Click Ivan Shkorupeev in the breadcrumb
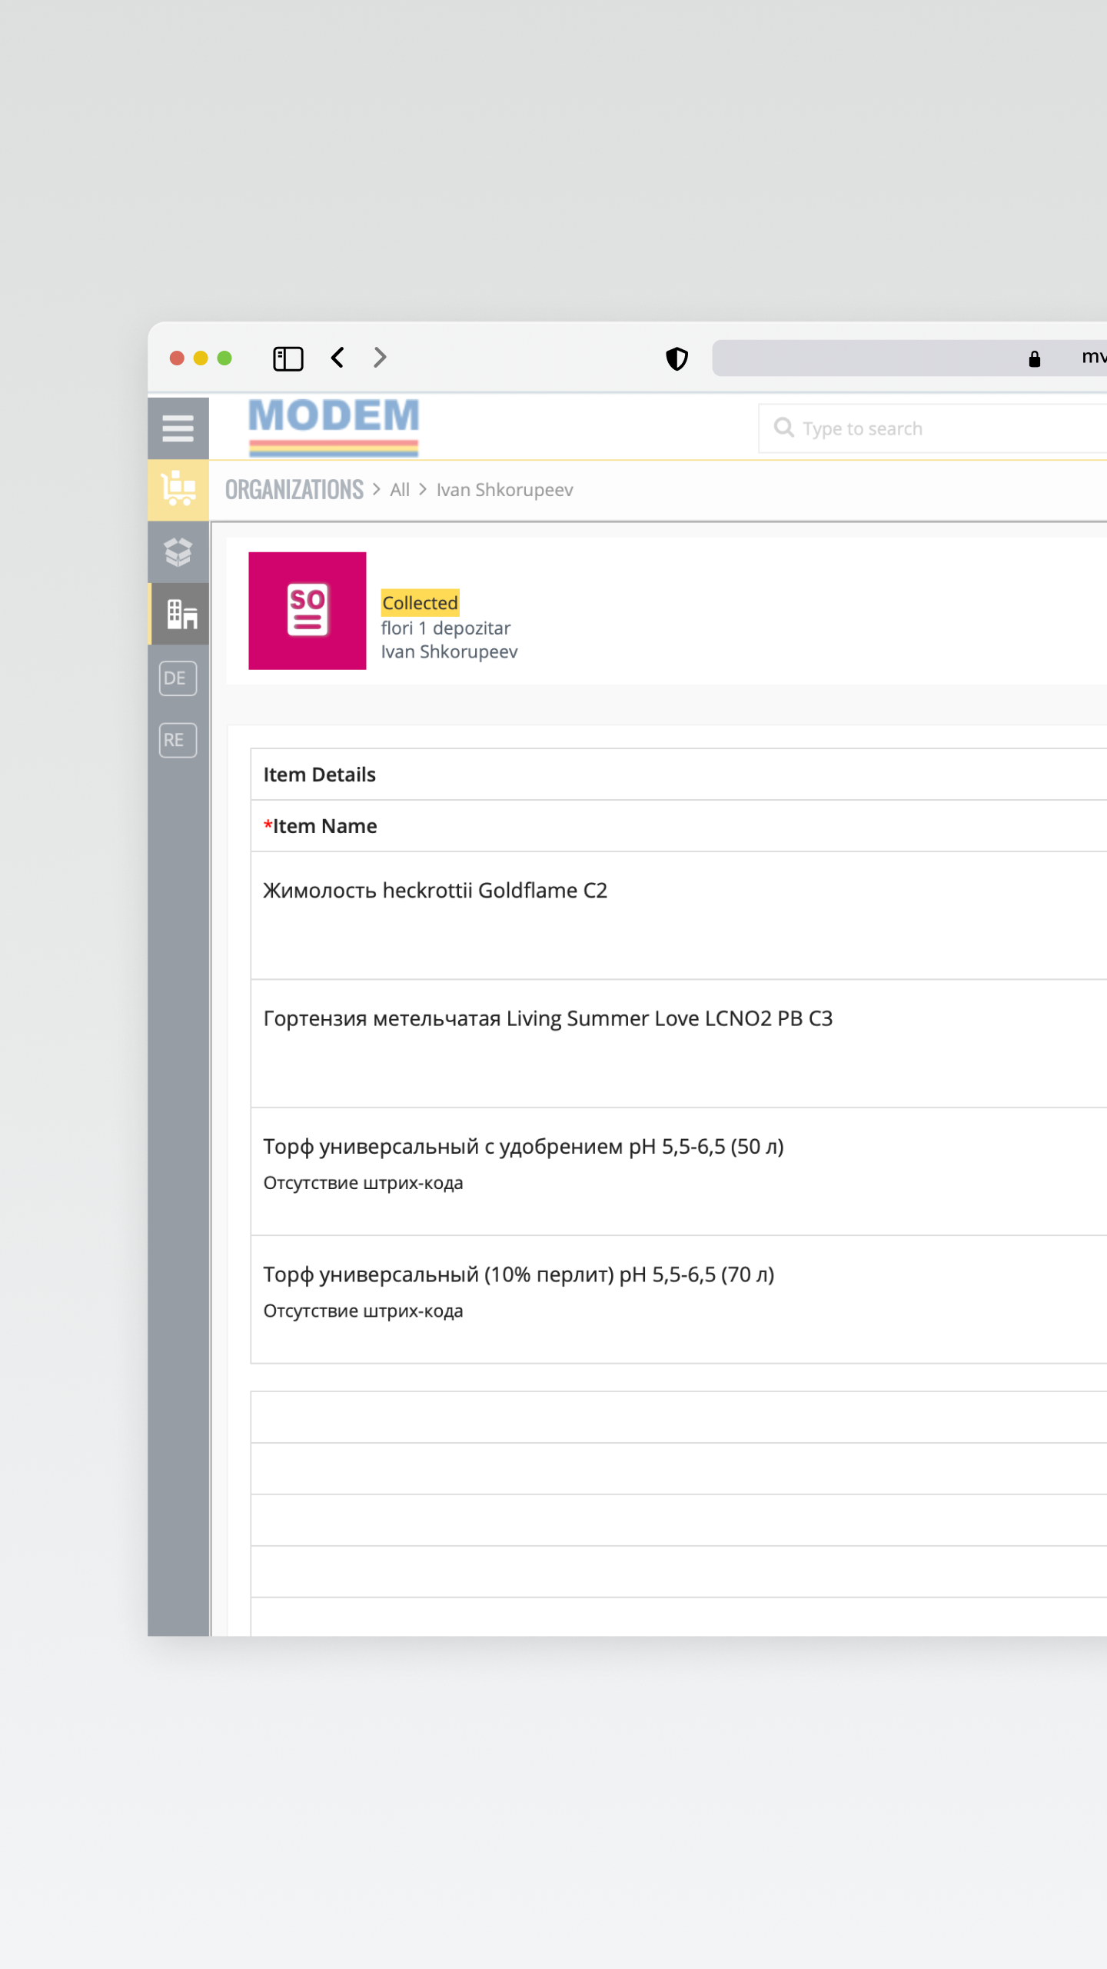1107x1969 pixels. (x=504, y=490)
